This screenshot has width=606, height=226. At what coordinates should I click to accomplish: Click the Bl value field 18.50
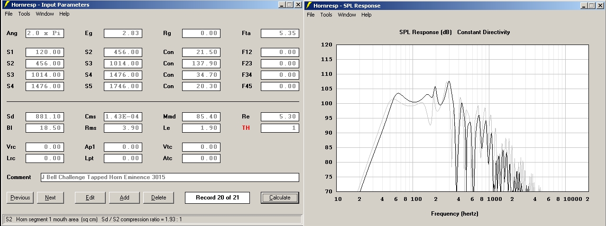tap(45, 128)
